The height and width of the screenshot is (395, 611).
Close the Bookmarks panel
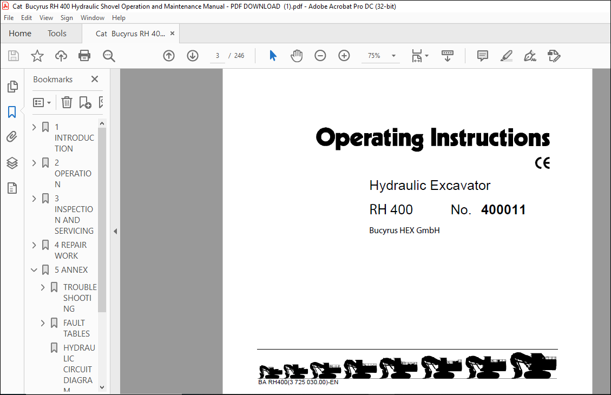(x=95, y=79)
